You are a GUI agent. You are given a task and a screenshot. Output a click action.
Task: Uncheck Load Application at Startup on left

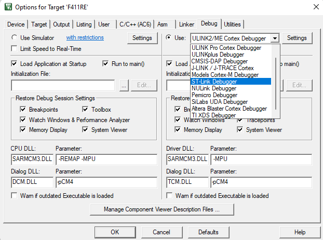tap(15, 64)
